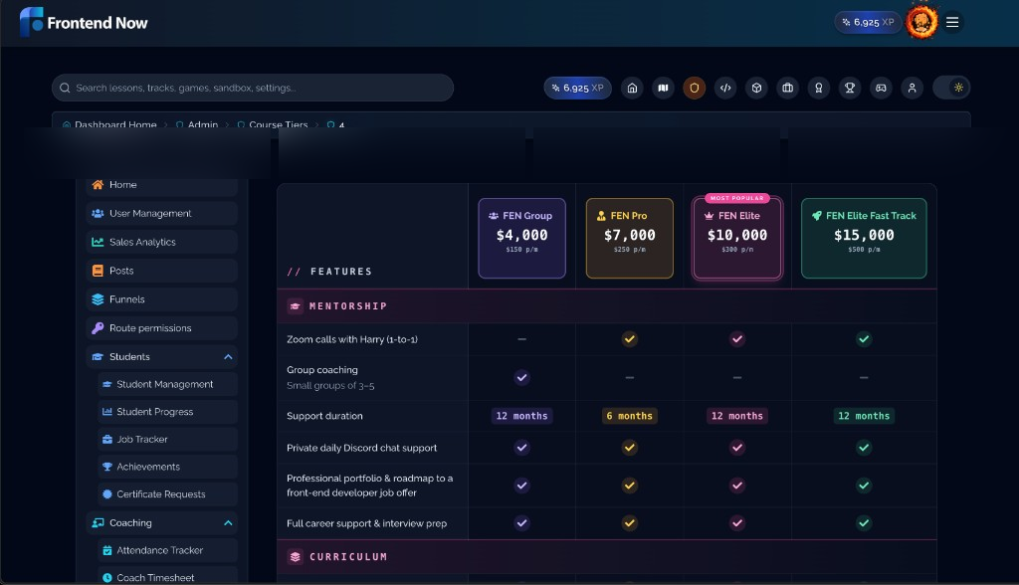Click the Admin breadcrumb
The image size is (1019, 585).
coord(197,124)
